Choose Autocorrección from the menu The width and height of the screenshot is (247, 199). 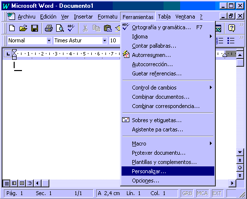point(168,64)
